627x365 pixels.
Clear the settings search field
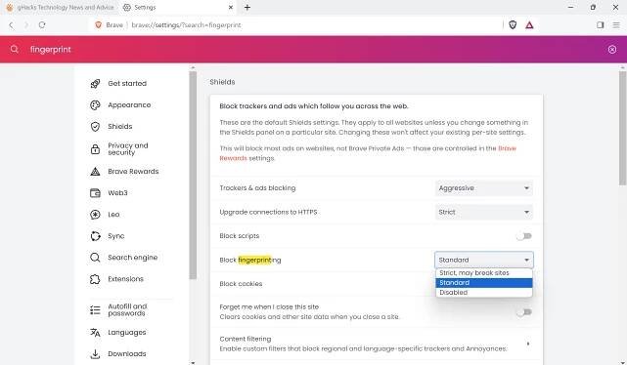pos(611,50)
